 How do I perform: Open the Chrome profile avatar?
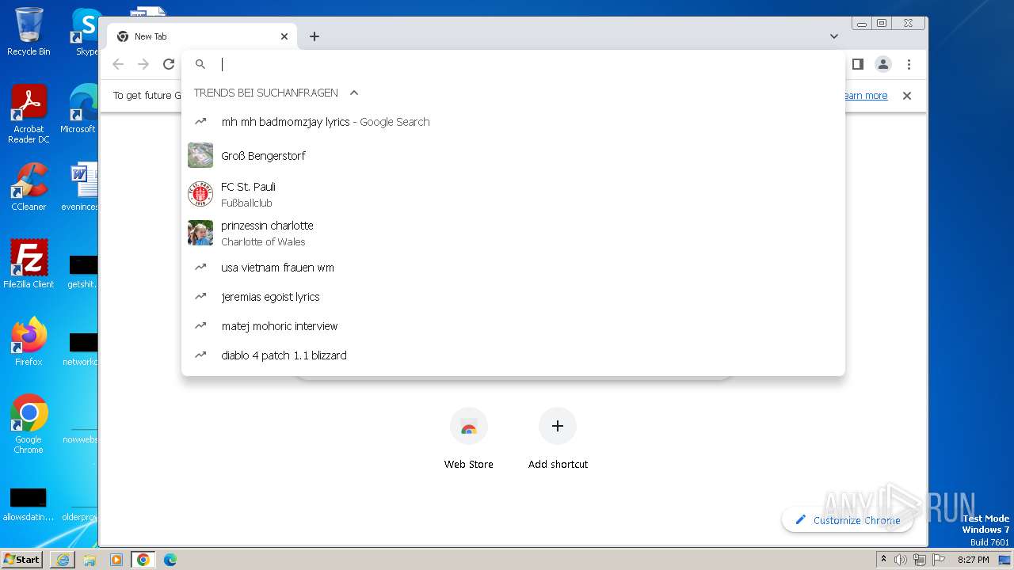883,64
